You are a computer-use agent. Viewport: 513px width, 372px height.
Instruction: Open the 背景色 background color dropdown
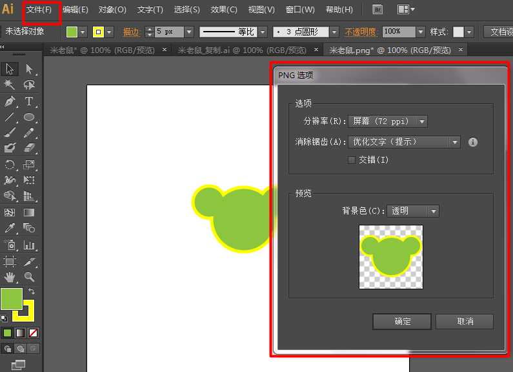[x=413, y=211]
